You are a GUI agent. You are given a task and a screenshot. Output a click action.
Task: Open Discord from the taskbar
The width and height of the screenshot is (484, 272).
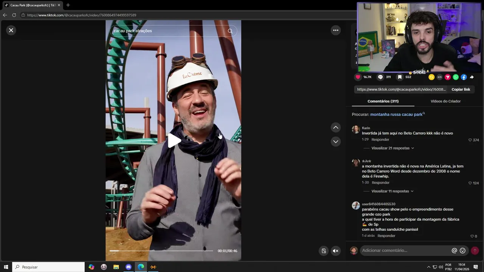pyautogui.click(x=129, y=267)
